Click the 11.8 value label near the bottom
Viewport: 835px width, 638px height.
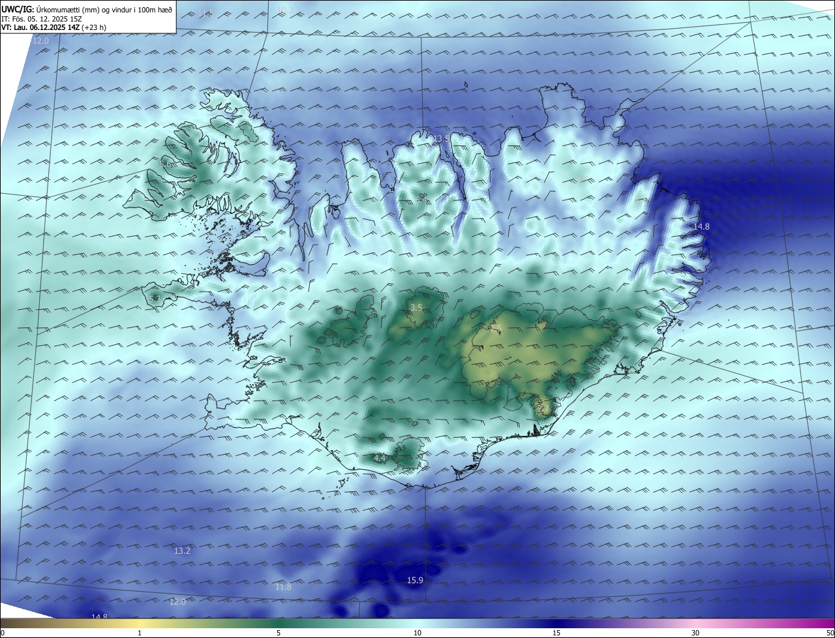click(283, 587)
